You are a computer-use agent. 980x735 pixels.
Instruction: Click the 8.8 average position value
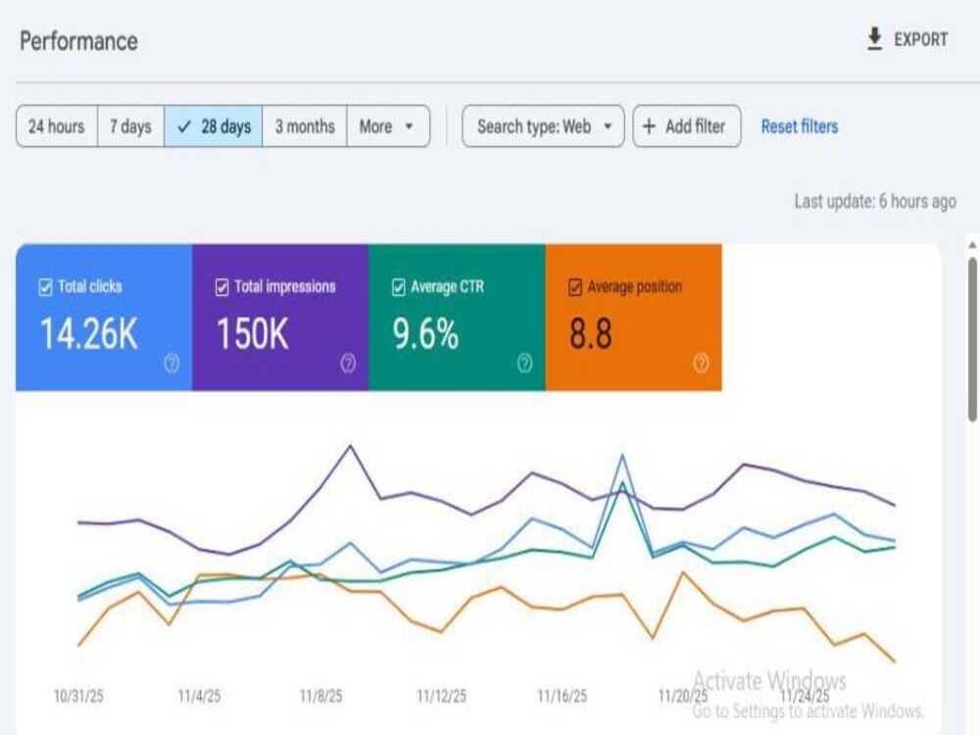[591, 333]
